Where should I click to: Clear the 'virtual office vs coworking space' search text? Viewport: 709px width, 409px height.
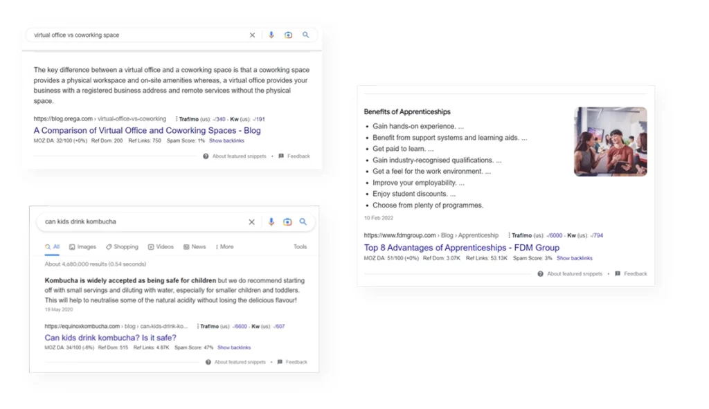tap(252, 35)
